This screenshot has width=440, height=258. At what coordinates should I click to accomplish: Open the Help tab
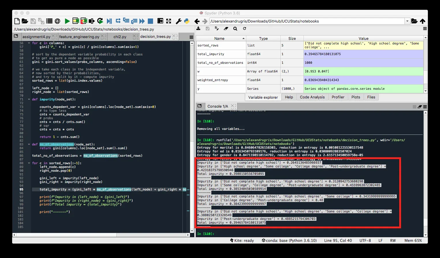(x=289, y=97)
